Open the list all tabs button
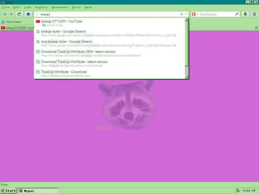 coord(256,28)
